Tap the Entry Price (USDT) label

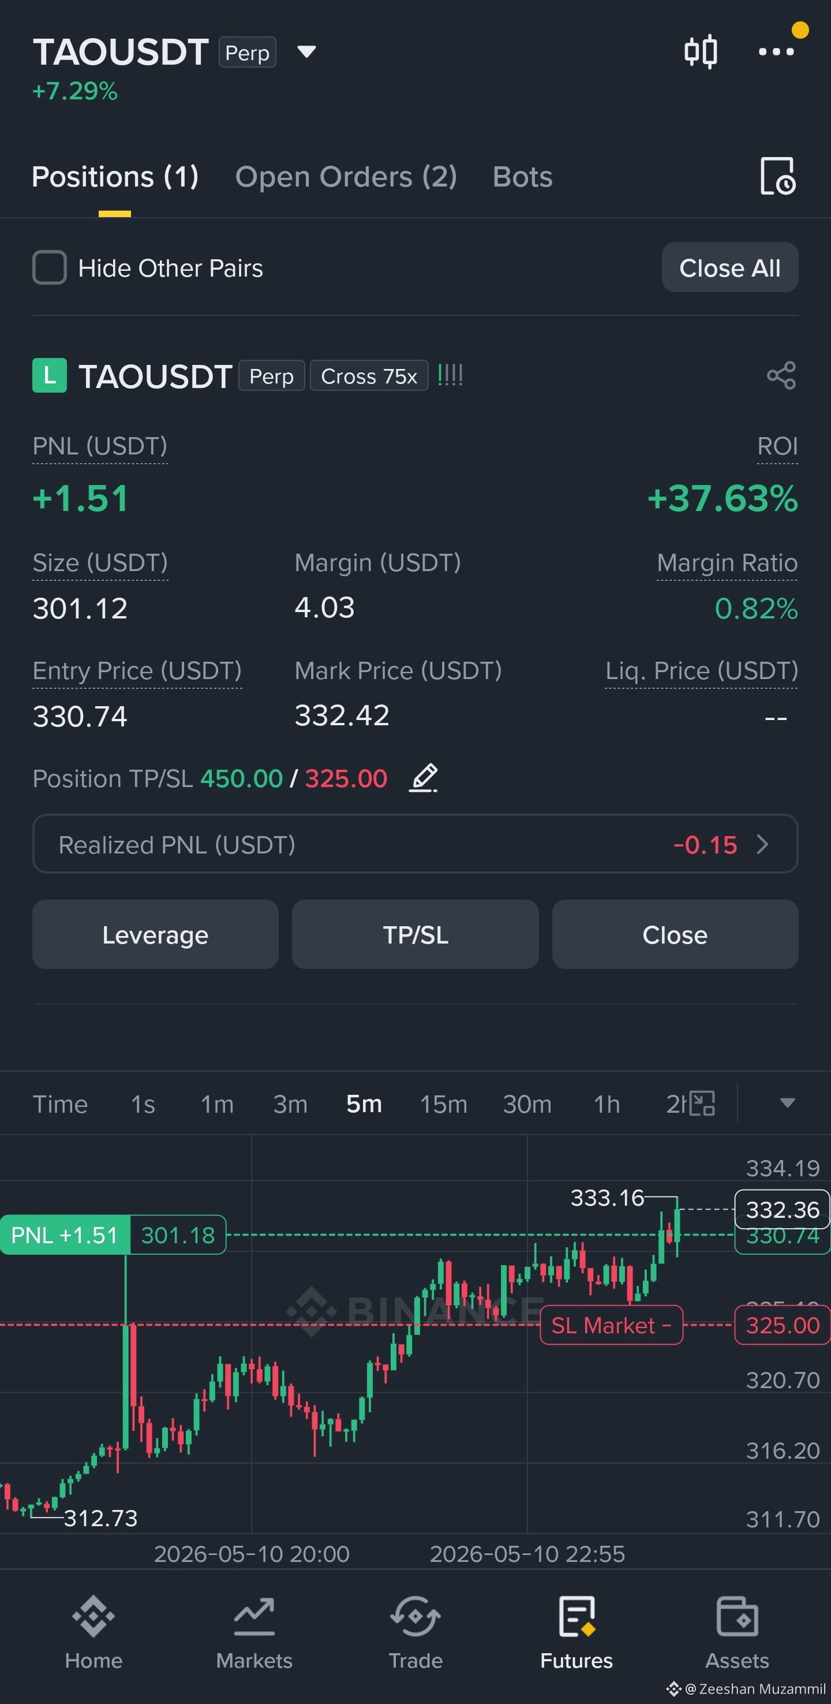137,671
